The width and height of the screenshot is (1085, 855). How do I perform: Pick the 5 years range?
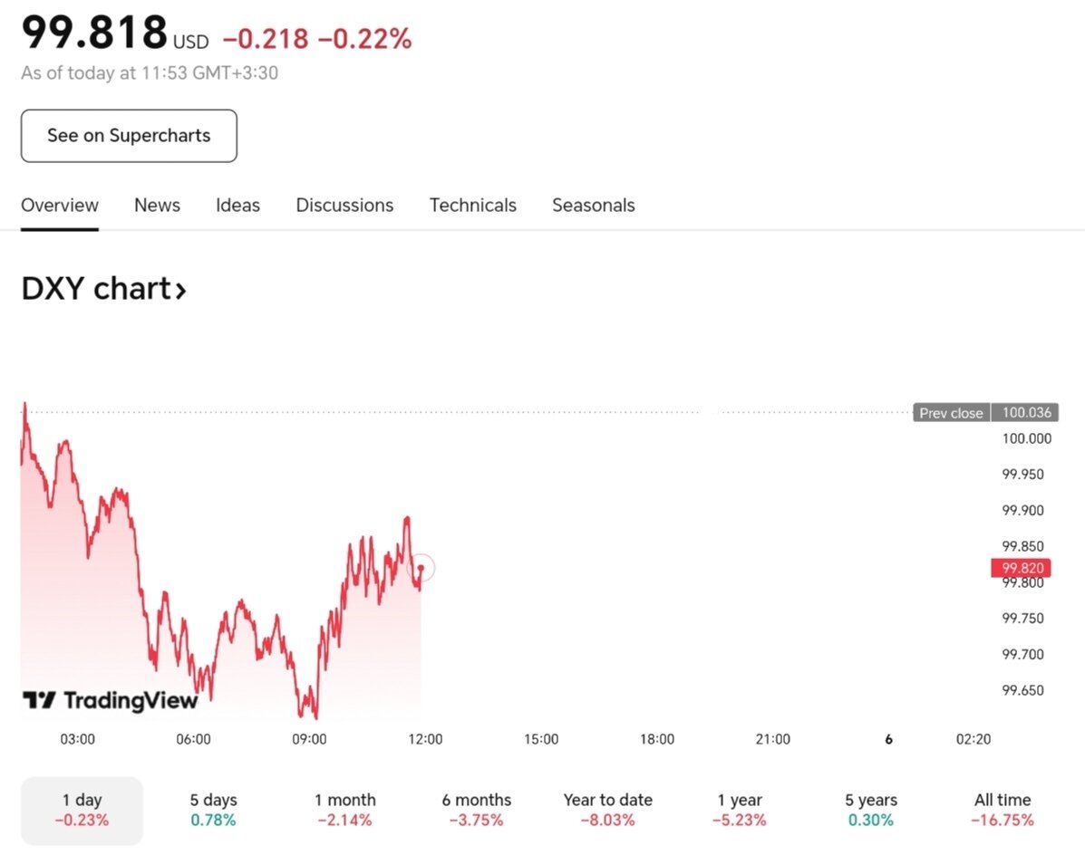pyautogui.click(x=870, y=810)
